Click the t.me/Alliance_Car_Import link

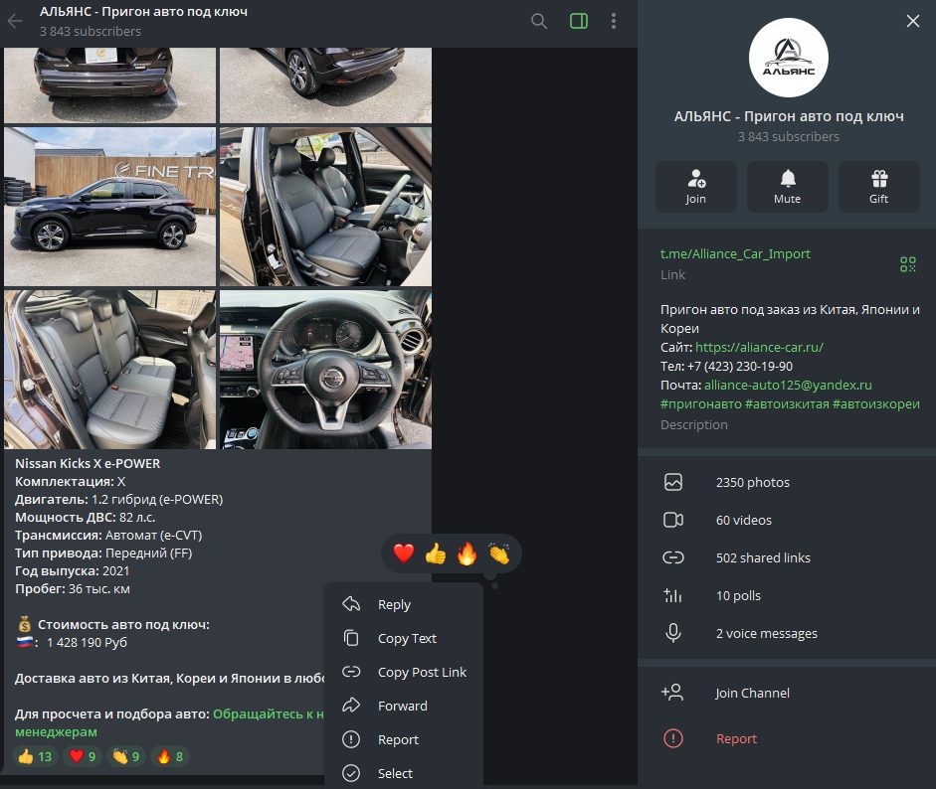coord(735,254)
